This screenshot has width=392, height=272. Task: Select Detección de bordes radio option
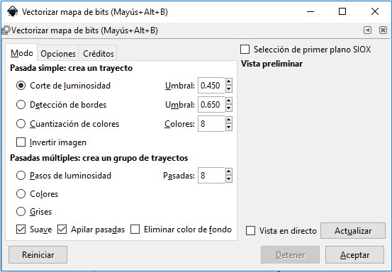coord(21,105)
